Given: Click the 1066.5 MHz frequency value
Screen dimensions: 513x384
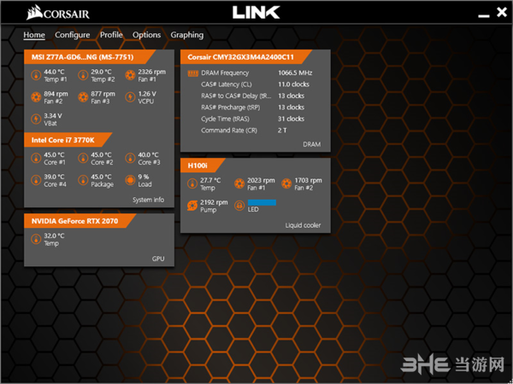Looking at the screenshot, I should [295, 73].
